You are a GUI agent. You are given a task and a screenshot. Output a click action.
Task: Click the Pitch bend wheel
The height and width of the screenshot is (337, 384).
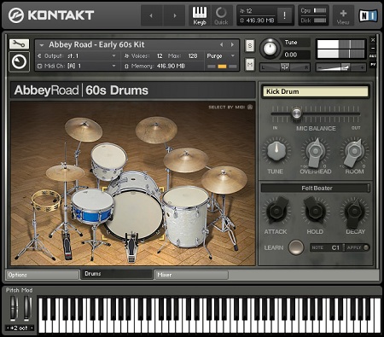point(14,308)
